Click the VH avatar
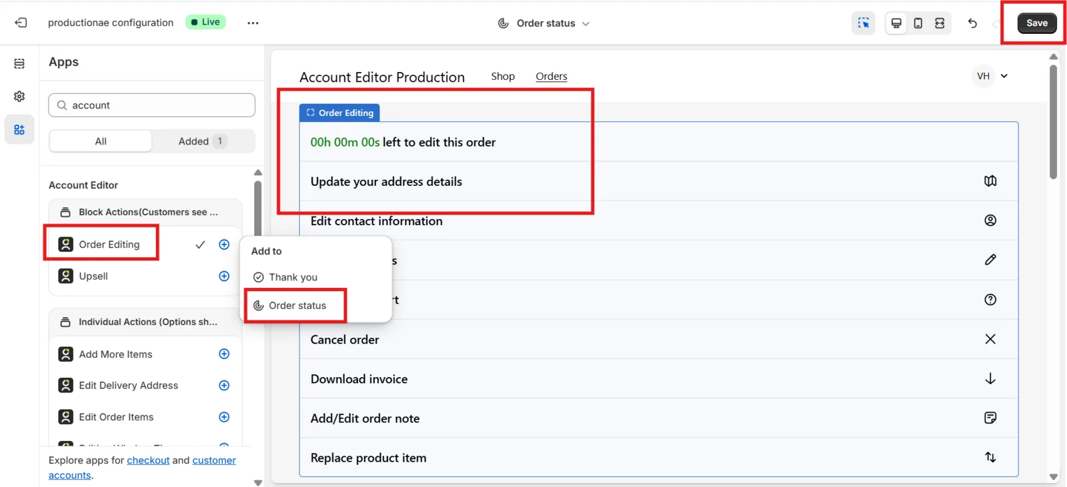The image size is (1067, 487). [983, 76]
